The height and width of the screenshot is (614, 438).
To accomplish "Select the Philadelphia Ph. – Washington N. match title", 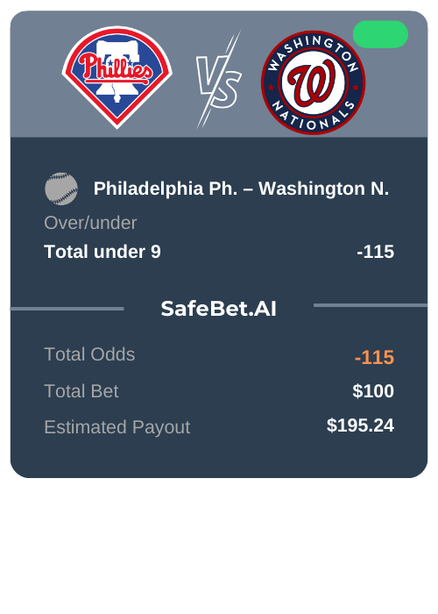I will click(x=241, y=189).
